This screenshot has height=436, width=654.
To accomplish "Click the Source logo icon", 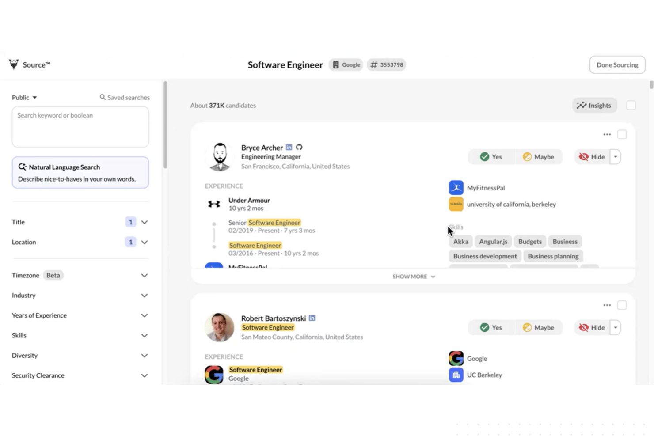I will pyautogui.click(x=14, y=64).
